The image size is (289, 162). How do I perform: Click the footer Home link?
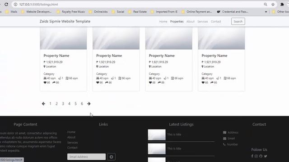click(71, 132)
